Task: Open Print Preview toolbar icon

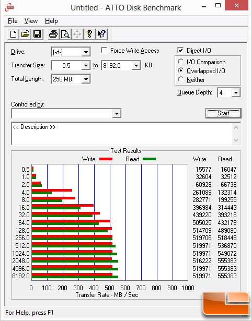Action: 65,34
